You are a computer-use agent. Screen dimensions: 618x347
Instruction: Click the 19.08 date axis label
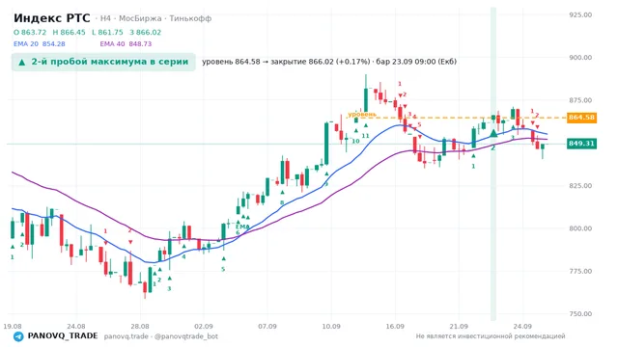(x=13, y=327)
